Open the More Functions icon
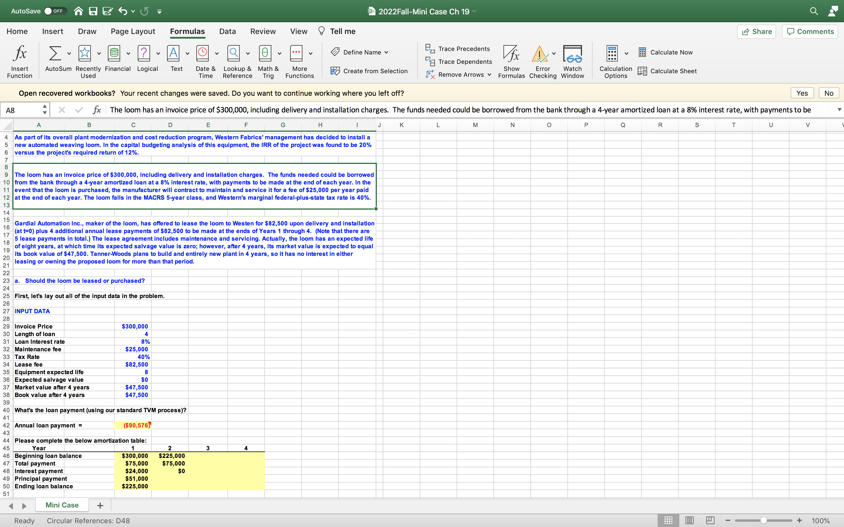The image size is (844, 527). 296,53
